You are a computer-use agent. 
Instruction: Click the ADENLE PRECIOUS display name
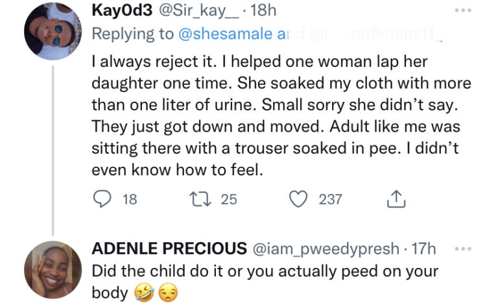coord(170,248)
